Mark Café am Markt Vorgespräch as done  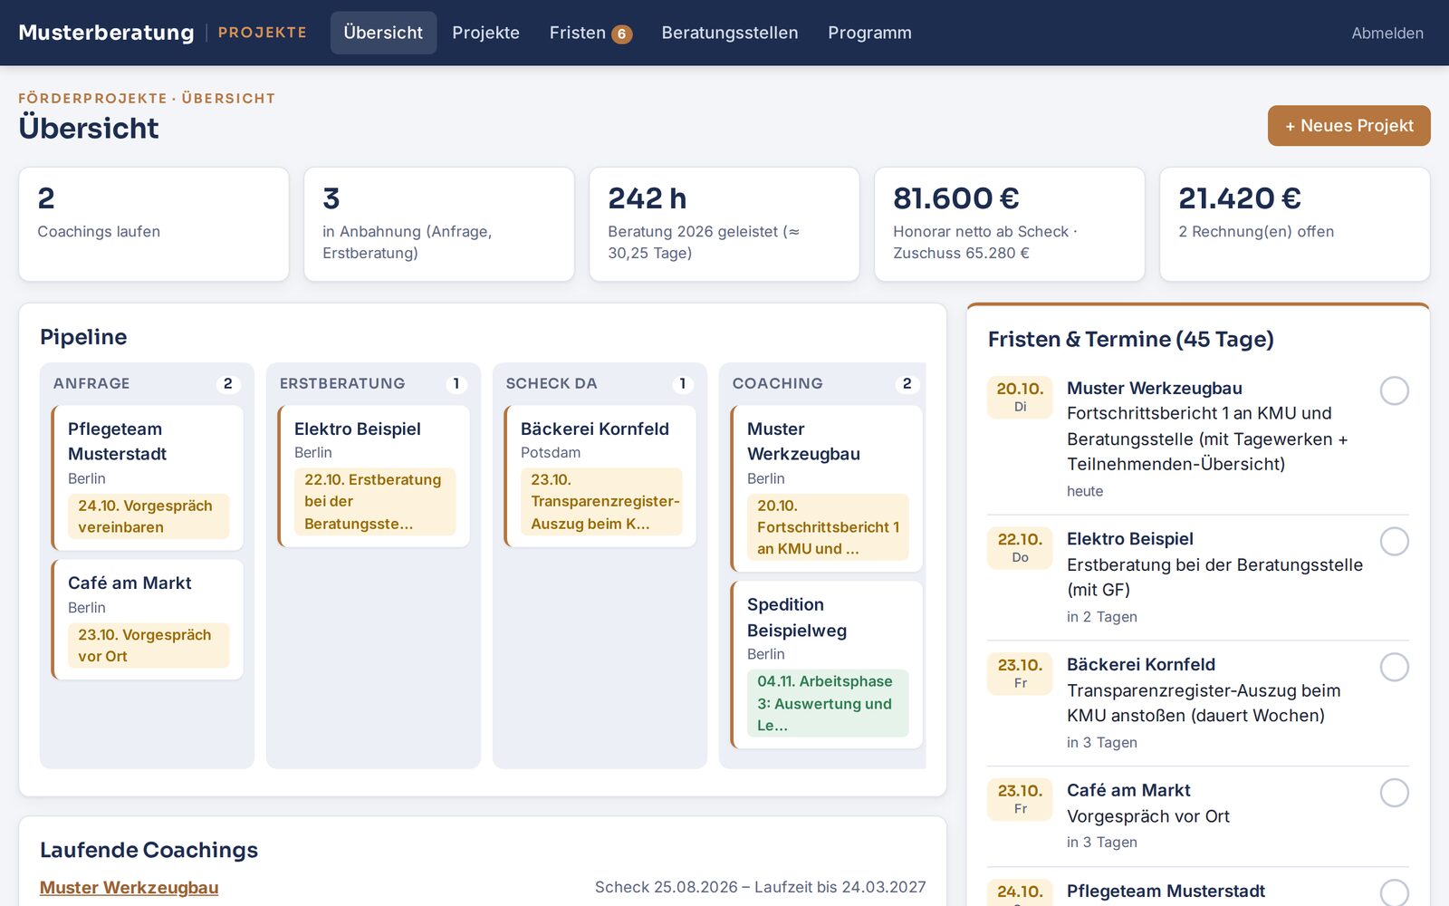[1394, 793]
